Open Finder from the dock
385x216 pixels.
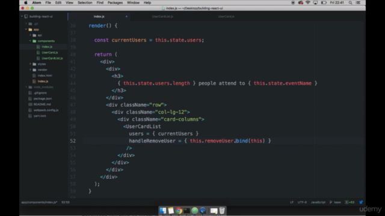coord(163,211)
